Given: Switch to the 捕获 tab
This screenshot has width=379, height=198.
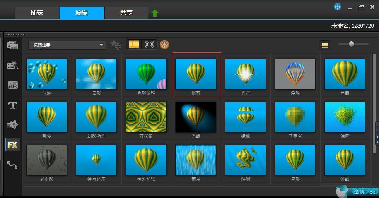Looking at the screenshot, I should pos(37,13).
